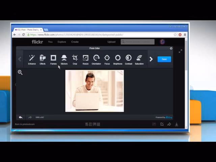216x162 pixels.
Task: Zoom in using the magnifier icon
Action: (x=20, y=72)
